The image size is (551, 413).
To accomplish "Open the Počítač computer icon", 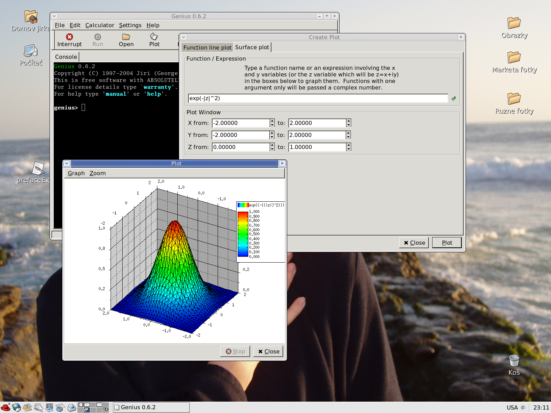I will coord(31,51).
